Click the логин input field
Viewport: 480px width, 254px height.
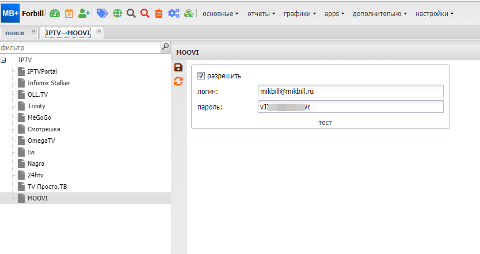pos(351,91)
